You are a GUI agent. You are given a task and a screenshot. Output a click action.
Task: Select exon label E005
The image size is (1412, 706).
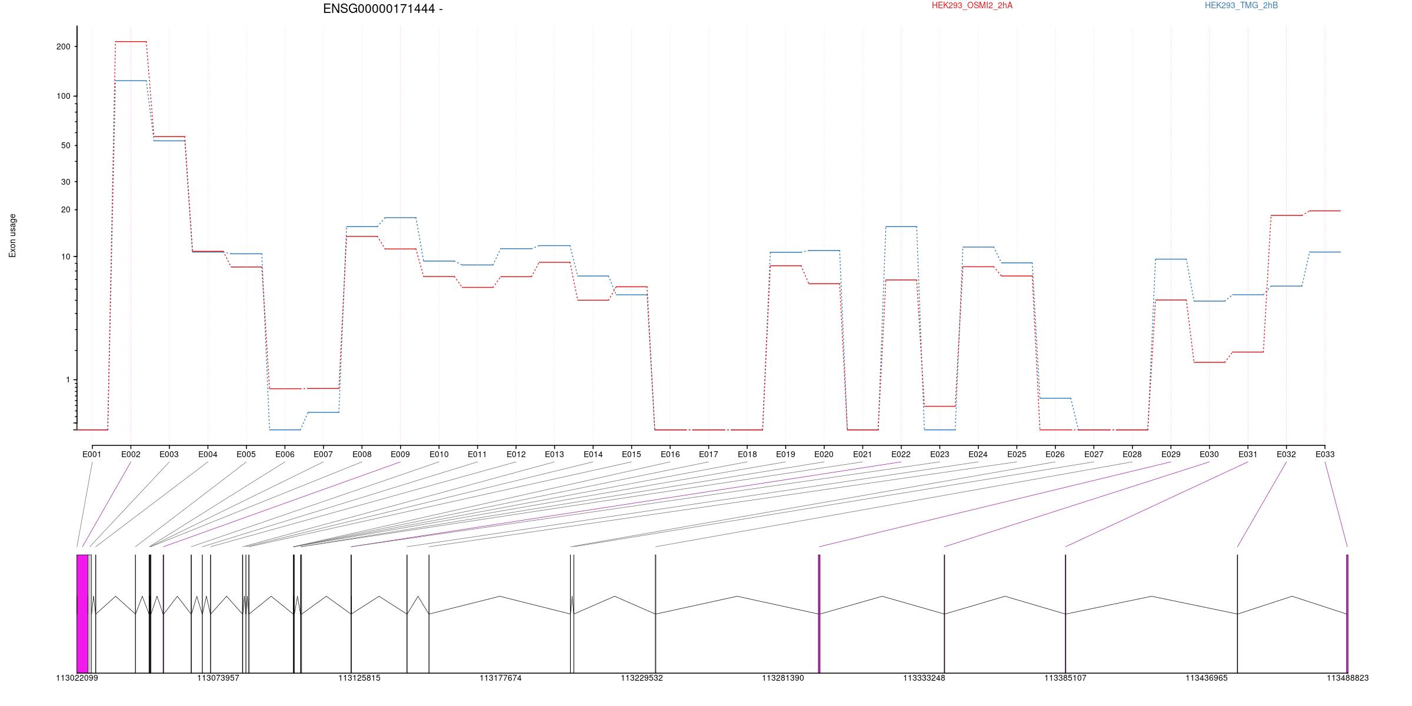[x=246, y=454]
